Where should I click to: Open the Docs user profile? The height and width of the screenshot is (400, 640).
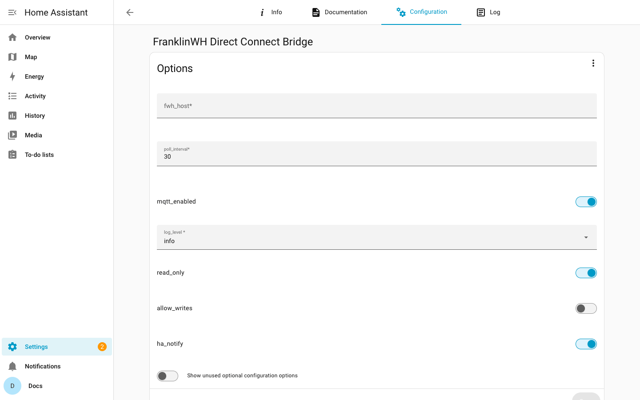click(x=57, y=386)
